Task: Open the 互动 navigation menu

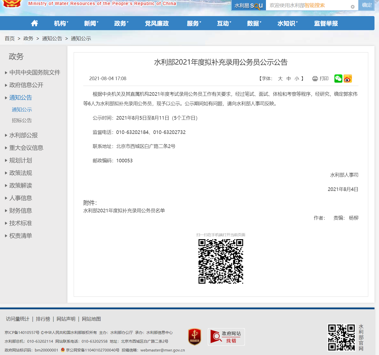Action: 224,23
